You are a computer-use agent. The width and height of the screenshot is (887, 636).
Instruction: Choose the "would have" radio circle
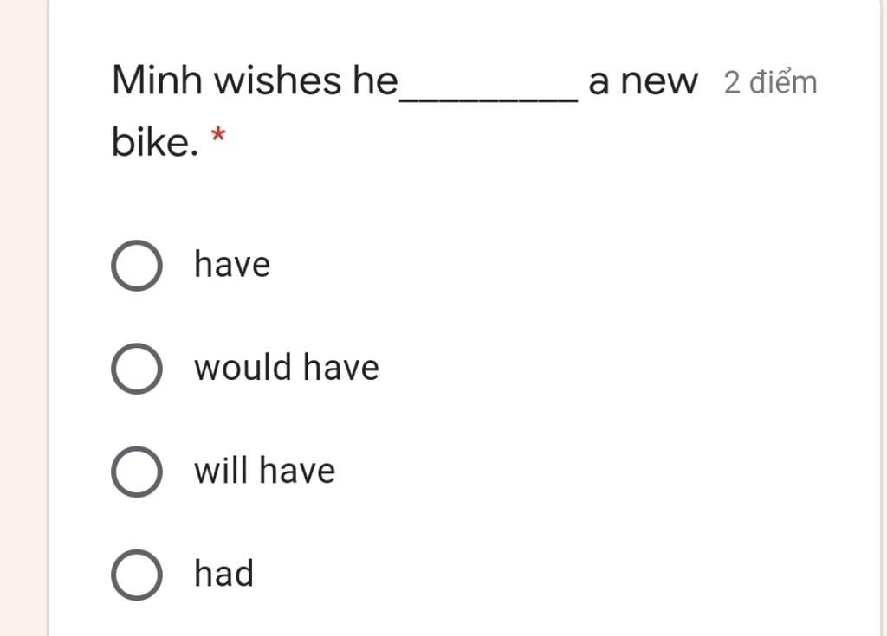pyautogui.click(x=137, y=368)
